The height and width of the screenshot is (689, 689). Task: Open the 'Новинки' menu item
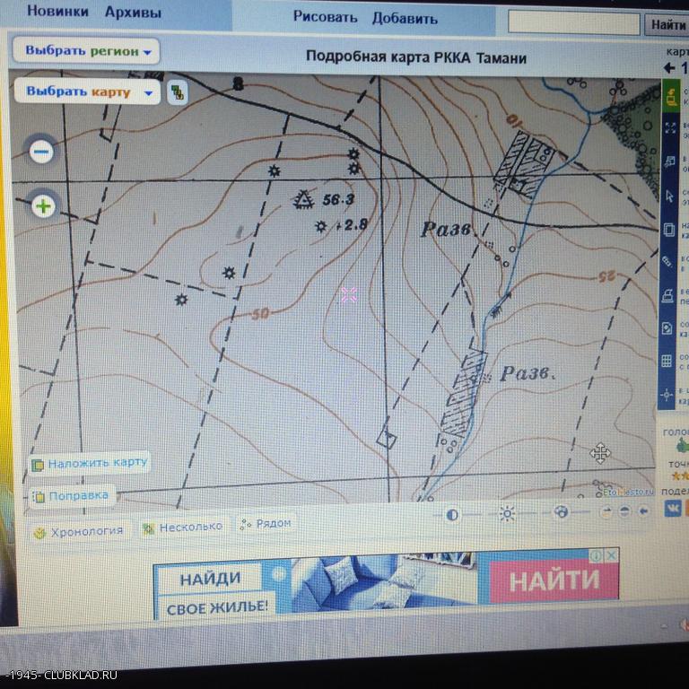pos(57,13)
